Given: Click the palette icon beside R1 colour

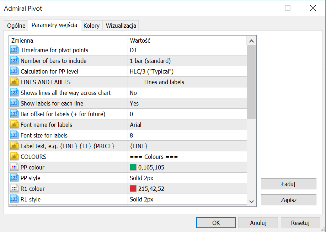Looking at the screenshot, I should click(14, 189).
